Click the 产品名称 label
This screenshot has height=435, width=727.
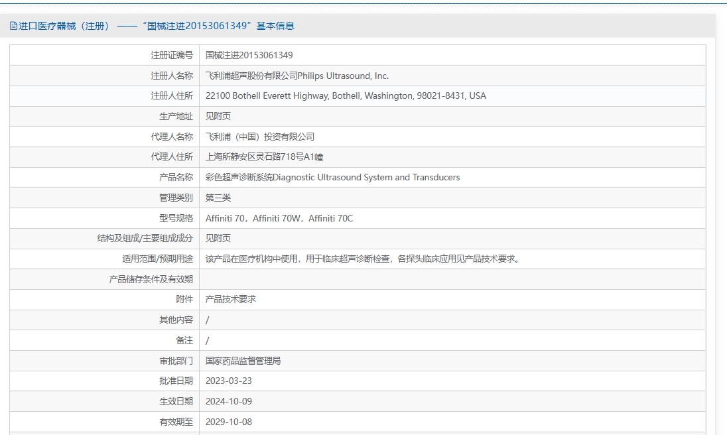pos(176,177)
